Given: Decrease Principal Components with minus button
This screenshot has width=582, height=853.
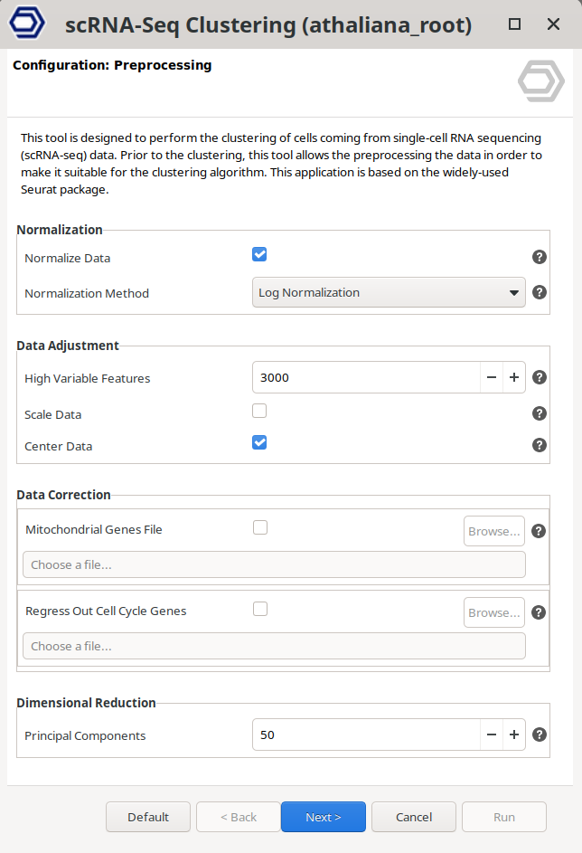Looking at the screenshot, I should [492, 735].
